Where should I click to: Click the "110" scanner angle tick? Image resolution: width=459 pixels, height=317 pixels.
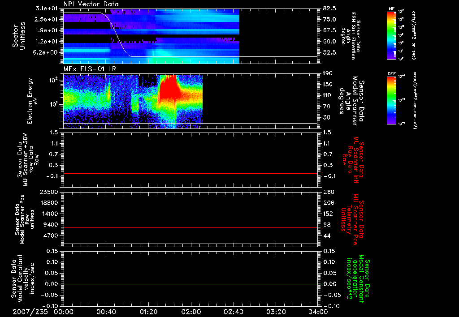tap(328, 95)
